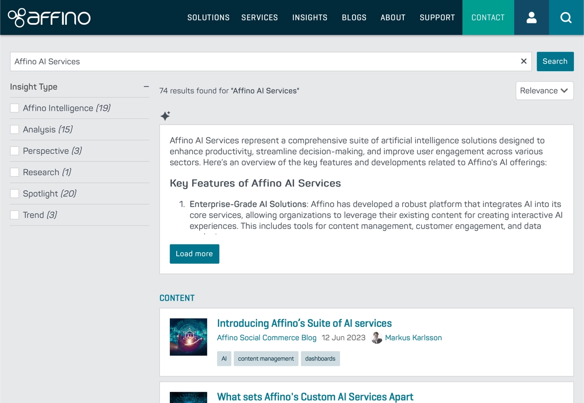Click the 12 Jun 2023 date
This screenshot has width=584, height=403.
[344, 337]
